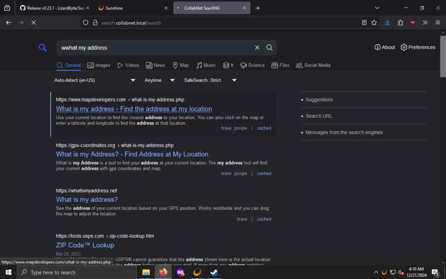Switch to the Music category

(x=206, y=65)
